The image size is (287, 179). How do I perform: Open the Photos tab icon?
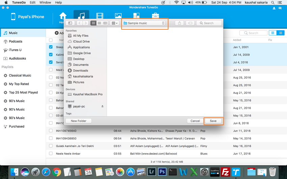tap(118, 16)
